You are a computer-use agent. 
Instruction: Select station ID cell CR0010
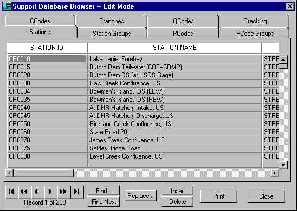(47, 59)
